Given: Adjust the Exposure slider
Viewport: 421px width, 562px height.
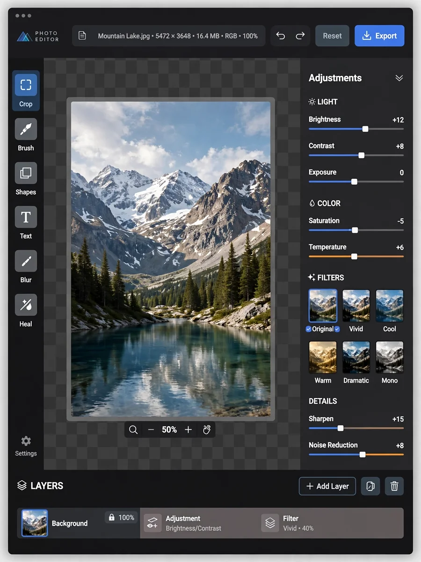Looking at the screenshot, I should point(356,181).
